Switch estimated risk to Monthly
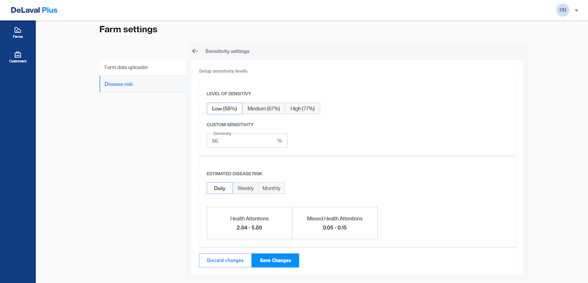This screenshot has height=283, width=588. click(x=271, y=189)
